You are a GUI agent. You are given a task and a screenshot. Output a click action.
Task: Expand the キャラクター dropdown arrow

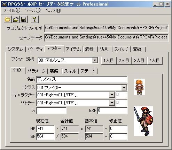[112, 95]
